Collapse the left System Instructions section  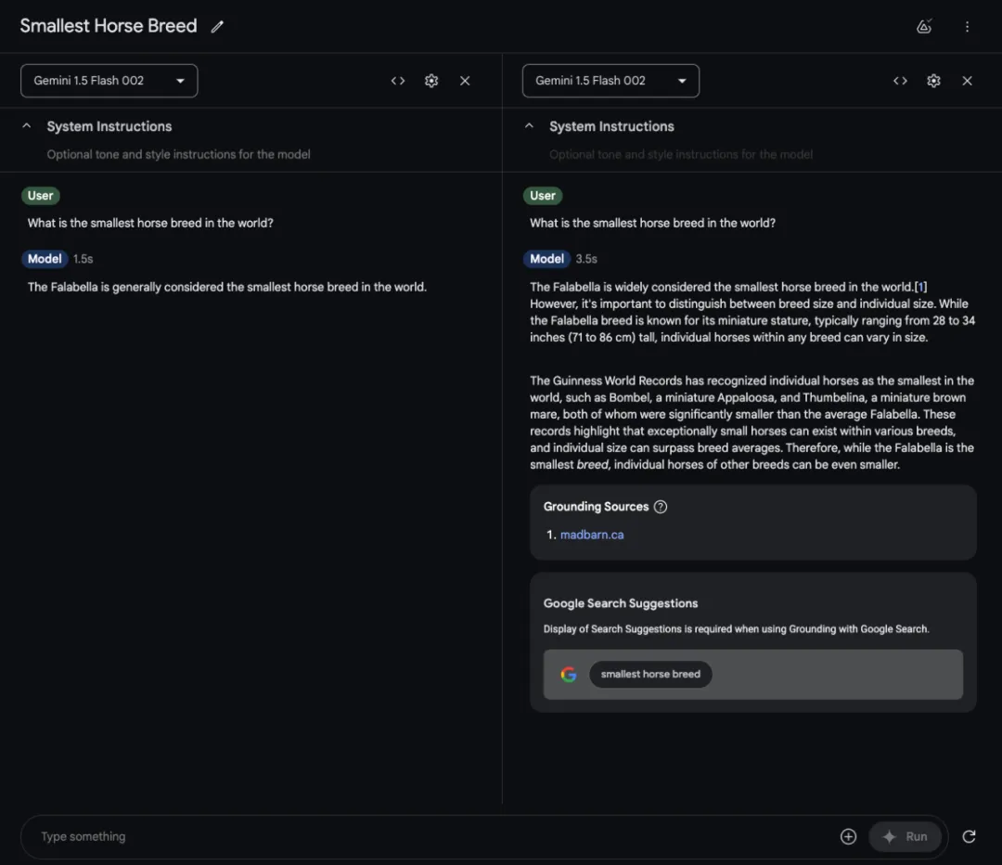pyautogui.click(x=26, y=126)
